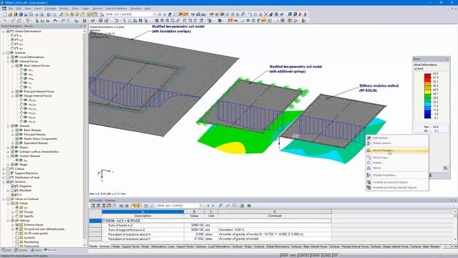Click the last icon on second toolbar row
This screenshot has width=458, height=258.
[304, 21]
